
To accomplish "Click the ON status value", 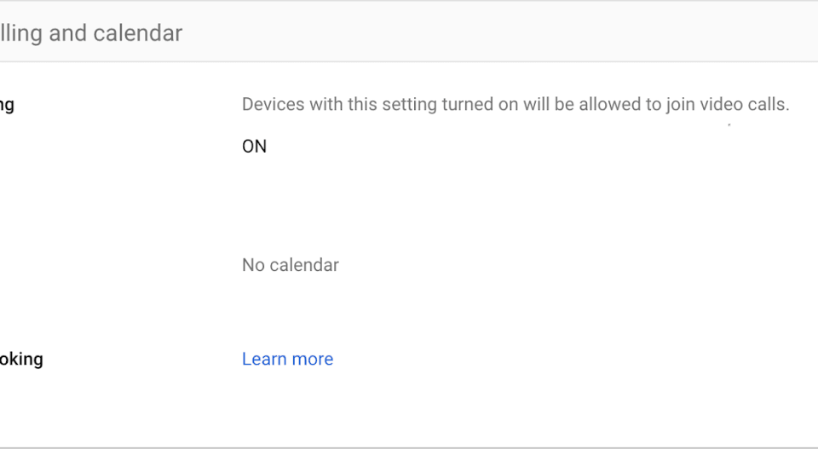I will pyautogui.click(x=254, y=147).
